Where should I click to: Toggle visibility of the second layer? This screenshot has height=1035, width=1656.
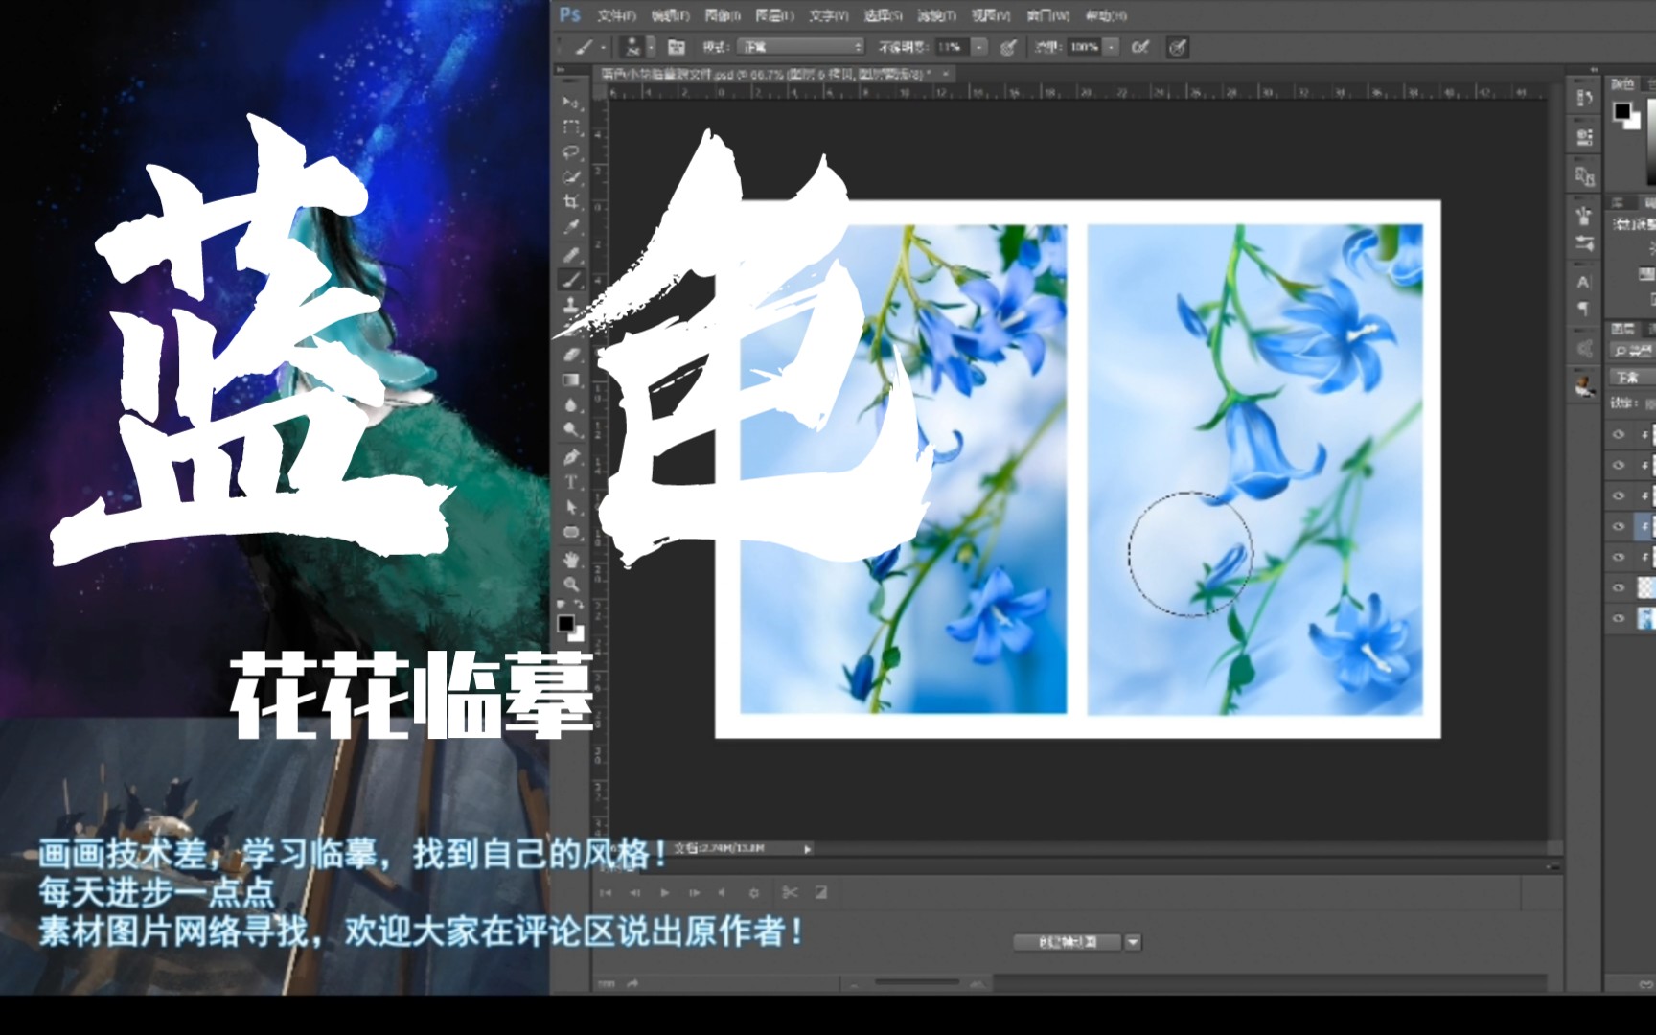[x=1619, y=465]
